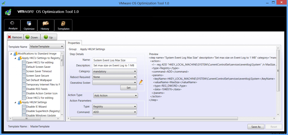The height and width of the screenshot is (135, 288).
Task: Select Default Screen Saver tree item
Action: click(x=38, y=67)
